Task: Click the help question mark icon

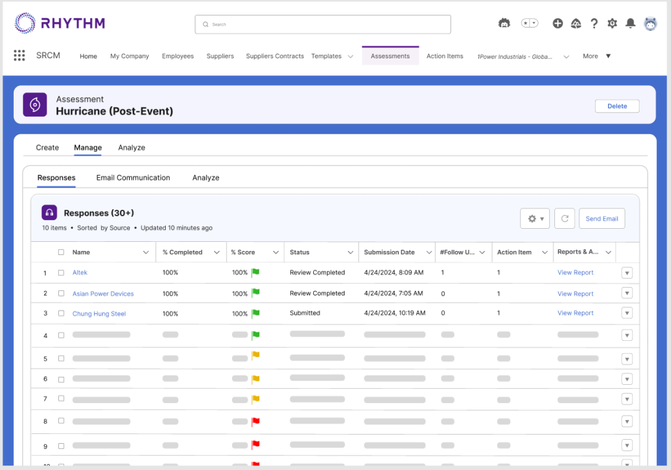Action: (x=594, y=24)
